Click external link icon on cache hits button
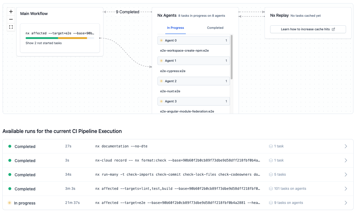 pos(333,29)
